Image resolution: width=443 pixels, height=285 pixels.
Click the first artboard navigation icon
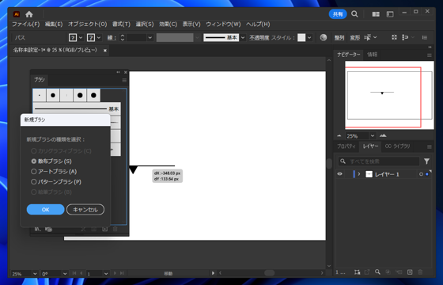click(74, 273)
